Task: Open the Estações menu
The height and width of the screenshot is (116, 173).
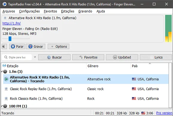Action: coord(68,11)
